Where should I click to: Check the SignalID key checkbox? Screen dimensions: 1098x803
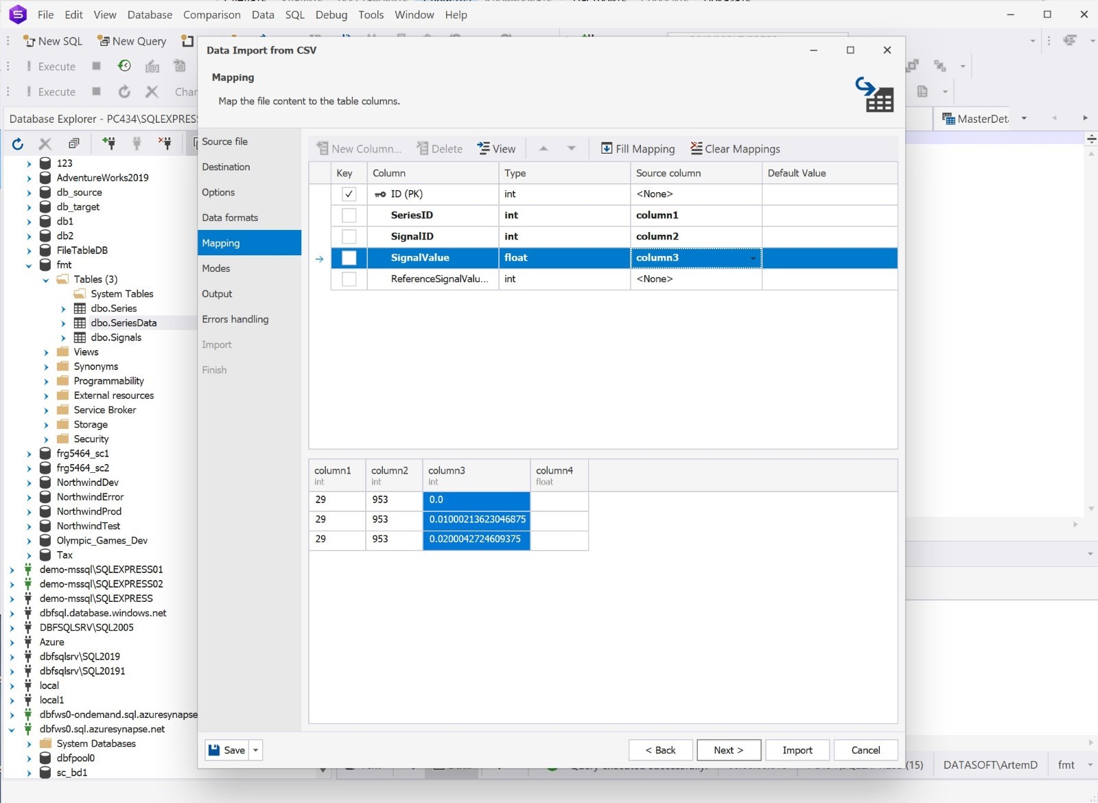click(x=349, y=237)
